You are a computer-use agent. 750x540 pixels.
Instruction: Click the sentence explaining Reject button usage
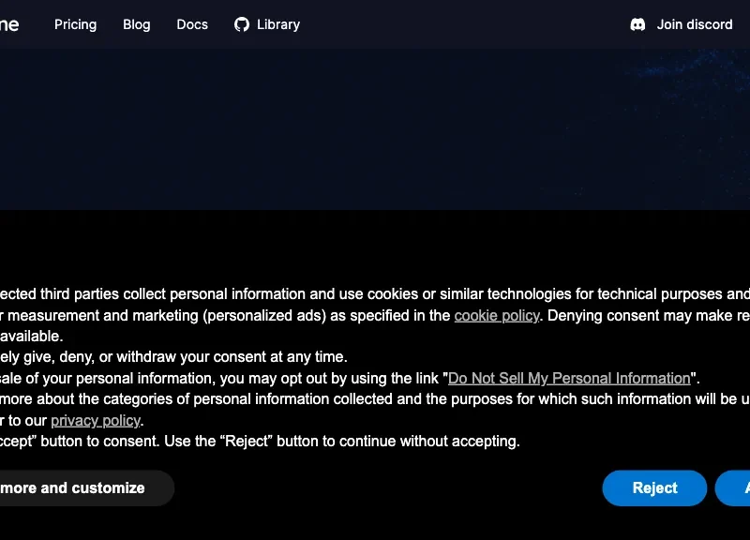coord(342,441)
